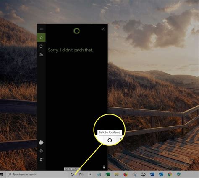The width and height of the screenshot is (199, 178).
Task: Expand the Cortana hamburger menu
Action: click(x=41, y=29)
